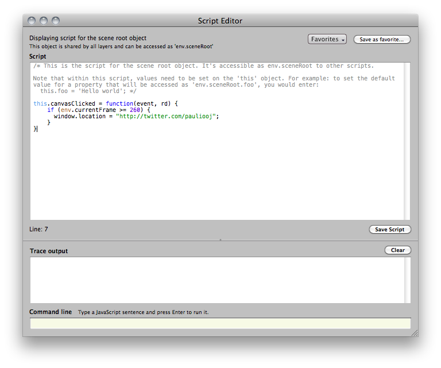Click the window resize grip corner

coord(414,333)
